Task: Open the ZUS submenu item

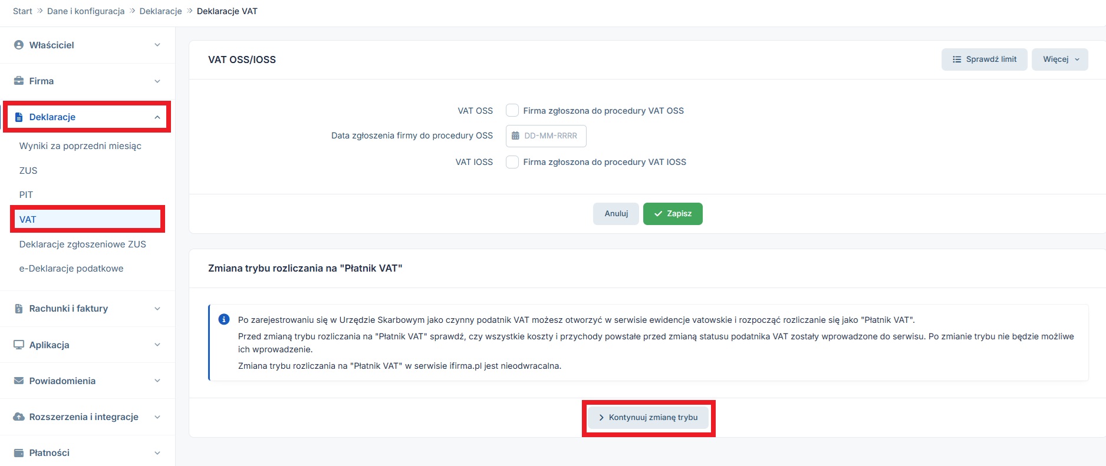Action: (28, 170)
